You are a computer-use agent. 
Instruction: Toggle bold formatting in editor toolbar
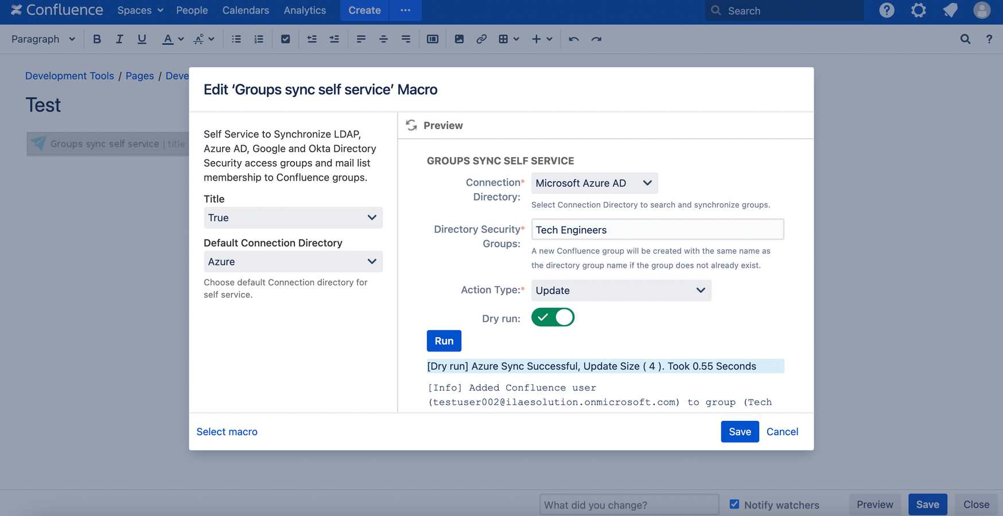(97, 39)
